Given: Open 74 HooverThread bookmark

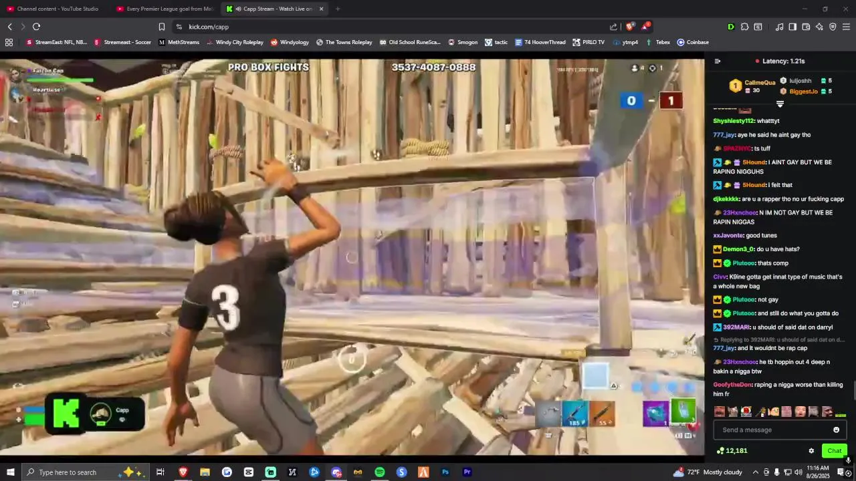Looking at the screenshot, I should 540,42.
